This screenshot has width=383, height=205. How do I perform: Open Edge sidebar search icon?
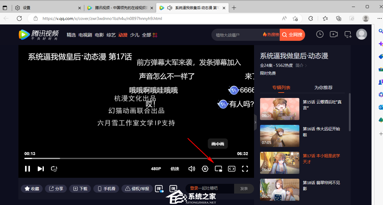(x=381, y=31)
